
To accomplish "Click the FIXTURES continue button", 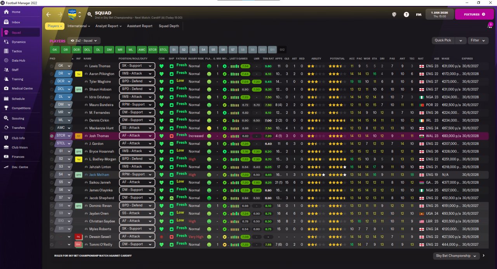I will 474,14.
